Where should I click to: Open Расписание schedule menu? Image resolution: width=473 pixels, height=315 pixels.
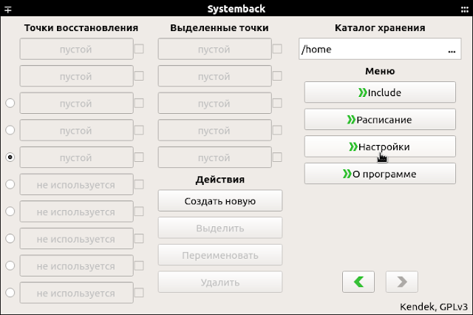(380, 120)
